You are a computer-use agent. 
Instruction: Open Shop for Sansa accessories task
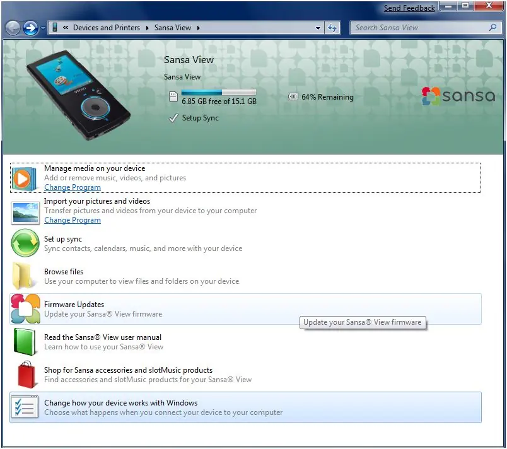pyautogui.click(x=245, y=375)
